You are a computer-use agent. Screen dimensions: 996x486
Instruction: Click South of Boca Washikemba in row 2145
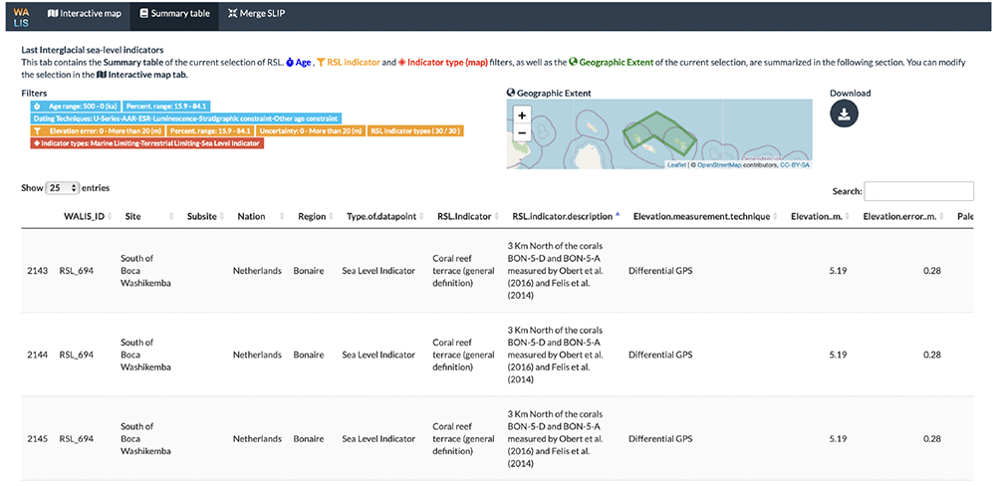146,438
